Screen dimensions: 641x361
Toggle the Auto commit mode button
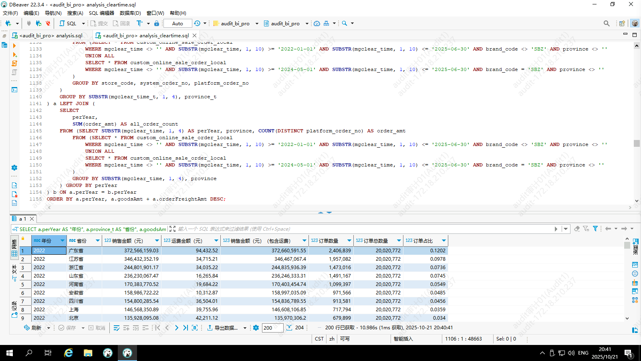(177, 23)
